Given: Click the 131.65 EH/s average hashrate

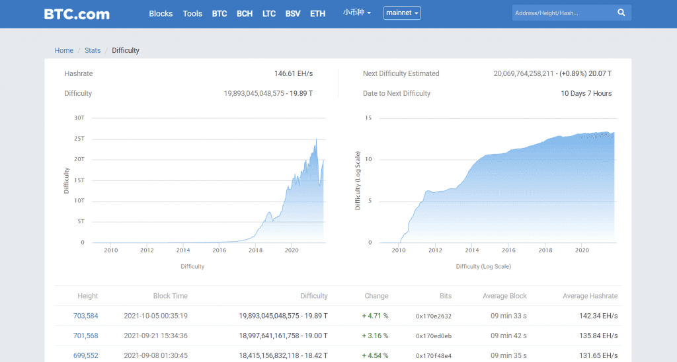Looking at the screenshot, I should click(598, 355).
